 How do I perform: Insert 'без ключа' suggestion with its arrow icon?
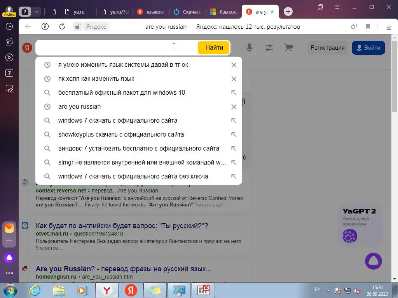click(234, 177)
